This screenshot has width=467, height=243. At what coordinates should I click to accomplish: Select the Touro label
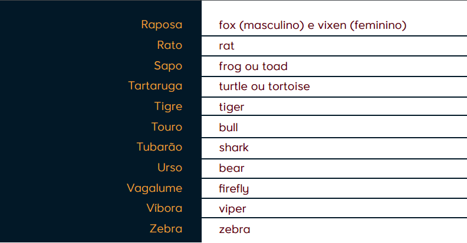coord(166,127)
